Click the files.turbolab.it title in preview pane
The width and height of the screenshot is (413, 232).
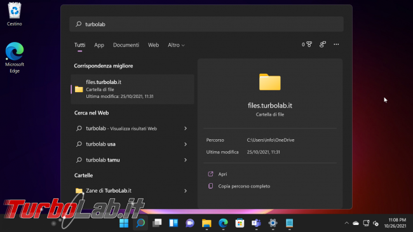tap(269, 106)
